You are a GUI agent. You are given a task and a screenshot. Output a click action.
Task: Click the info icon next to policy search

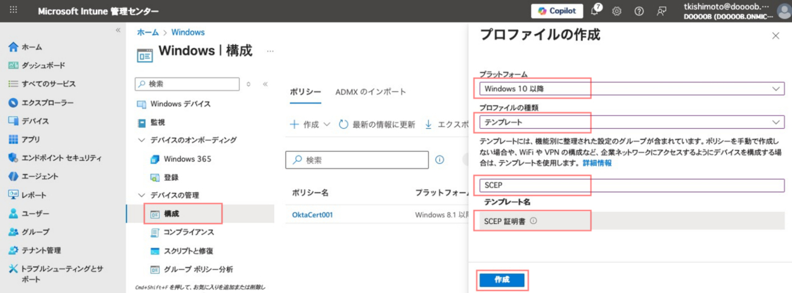click(440, 160)
